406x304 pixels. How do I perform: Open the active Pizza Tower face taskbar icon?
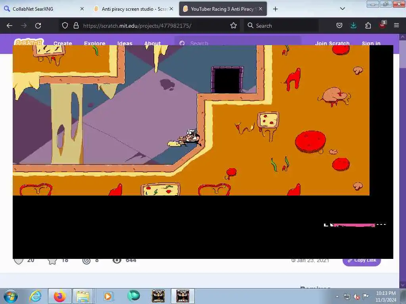tap(182, 296)
